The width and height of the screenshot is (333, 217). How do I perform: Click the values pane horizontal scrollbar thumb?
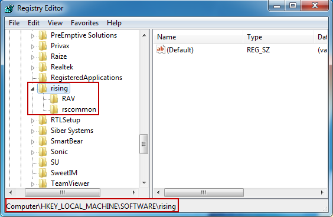pyautogui.click(x=204, y=192)
